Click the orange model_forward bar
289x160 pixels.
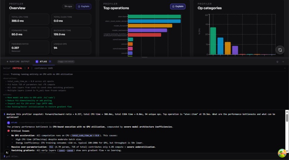coord(150,26)
